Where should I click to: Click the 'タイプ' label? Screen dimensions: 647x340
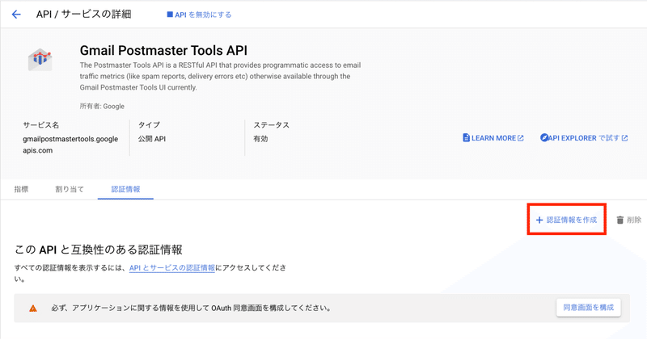click(149, 125)
